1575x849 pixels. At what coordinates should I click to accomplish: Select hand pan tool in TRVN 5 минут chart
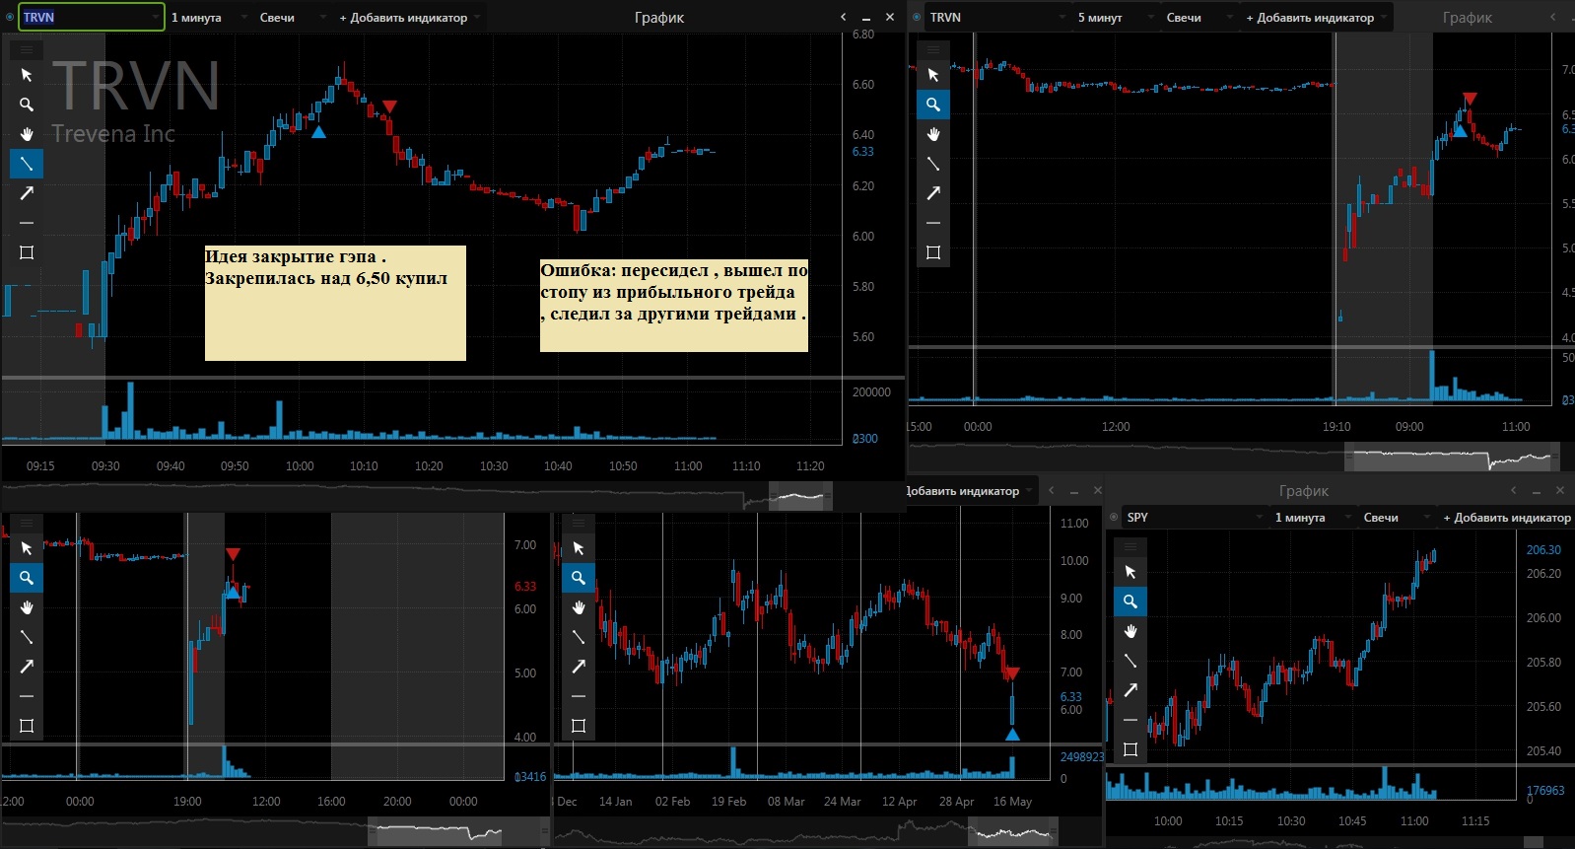(x=933, y=134)
